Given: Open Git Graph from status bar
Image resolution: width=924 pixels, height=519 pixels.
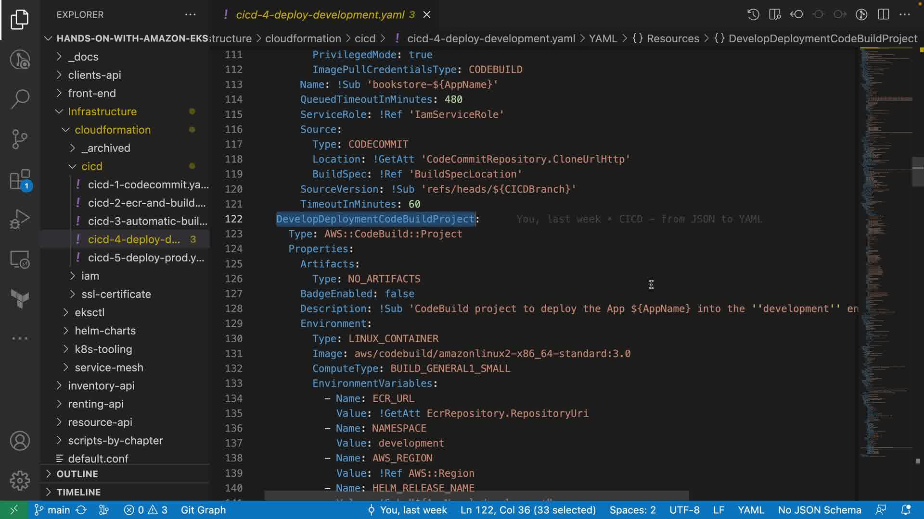Looking at the screenshot, I should pyautogui.click(x=203, y=510).
